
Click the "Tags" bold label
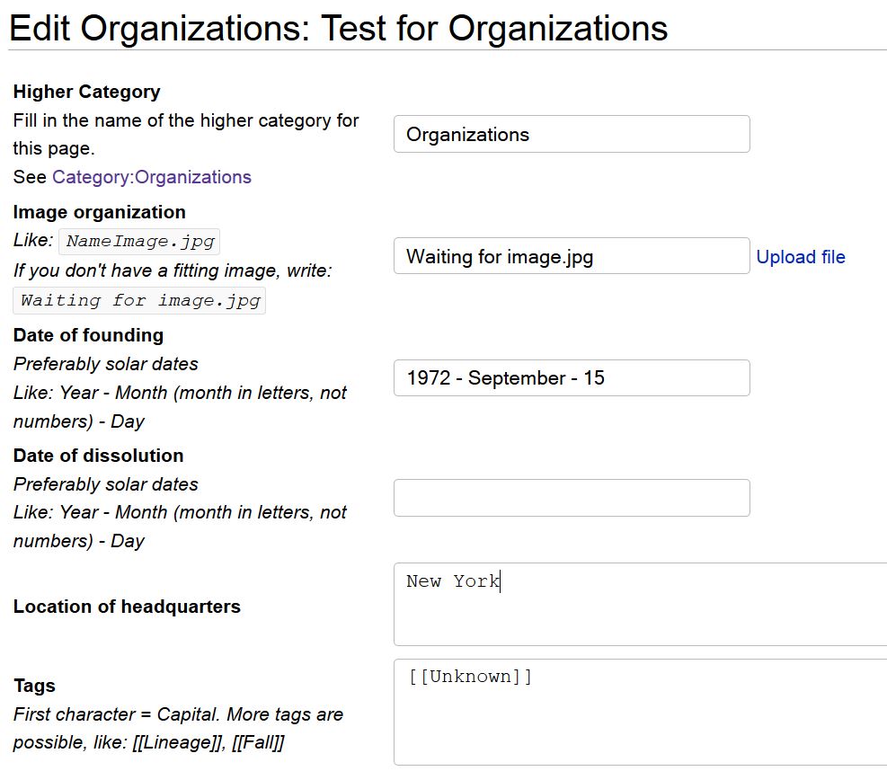pyautogui.click(x=34, y=686)
